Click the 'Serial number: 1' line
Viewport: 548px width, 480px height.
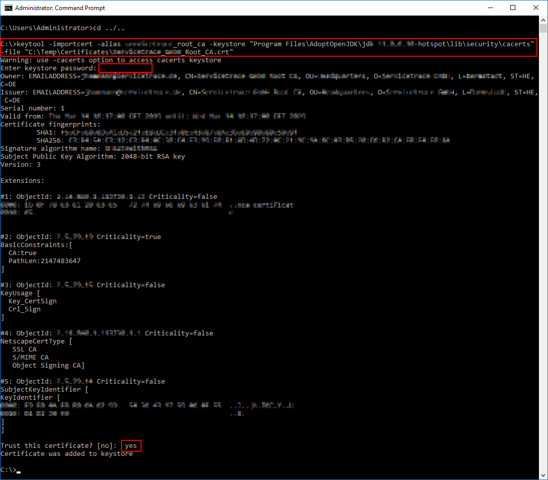pyautogui.click(x=33, y=108)
